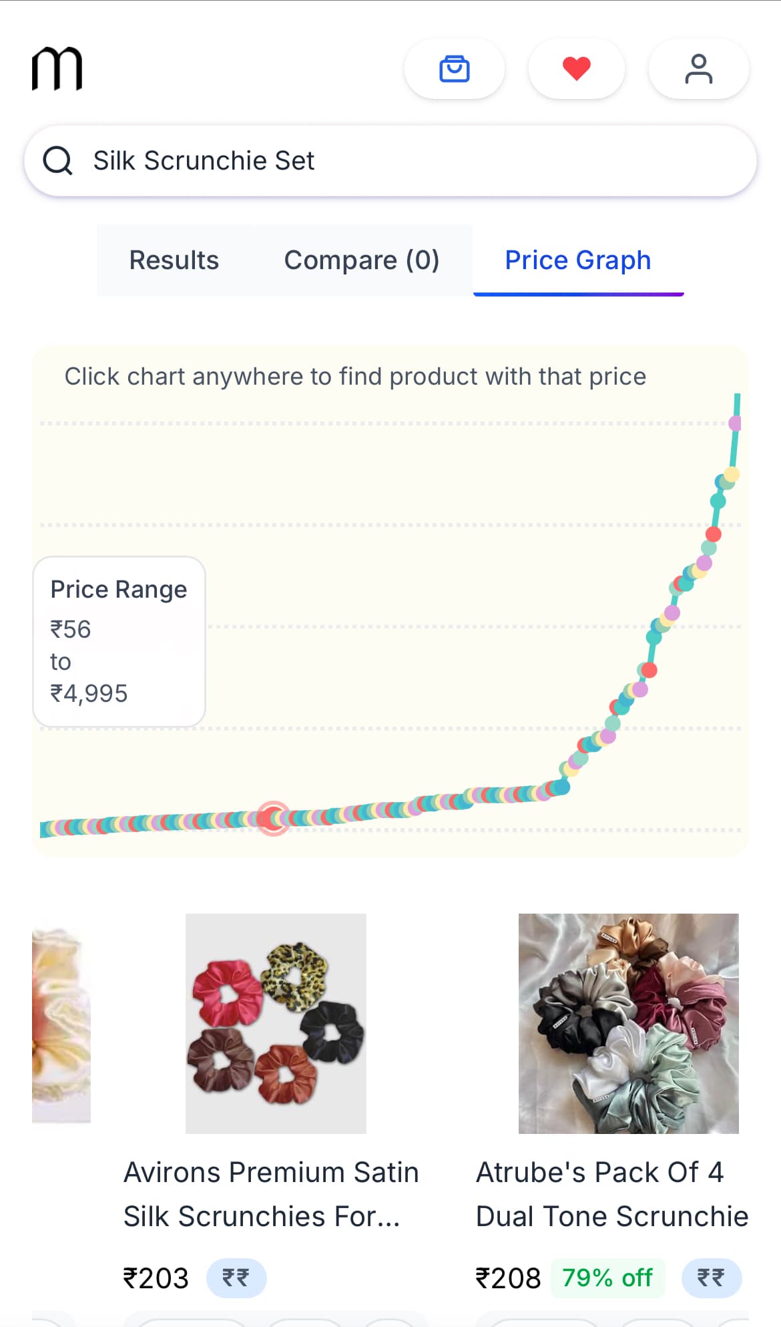Open the Compare (0) tab

(361, 260)
